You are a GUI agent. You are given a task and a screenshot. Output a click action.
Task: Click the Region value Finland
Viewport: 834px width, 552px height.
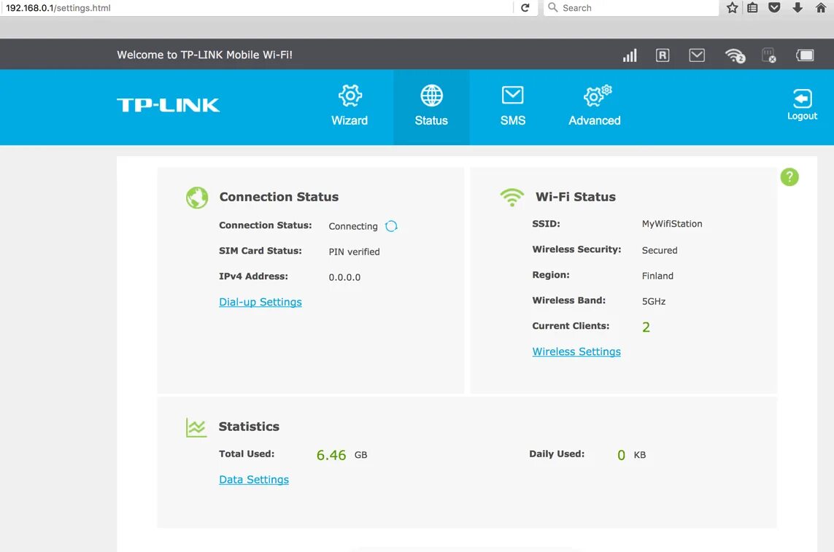pyautogui.click(x=657, y=276)
